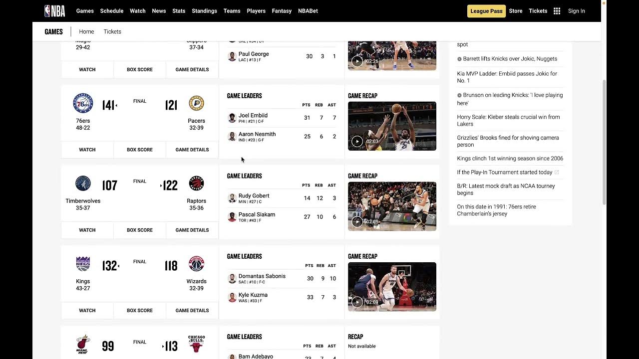
Task: Open Game Details for 76ers vs Pacers
Action: 192,150
